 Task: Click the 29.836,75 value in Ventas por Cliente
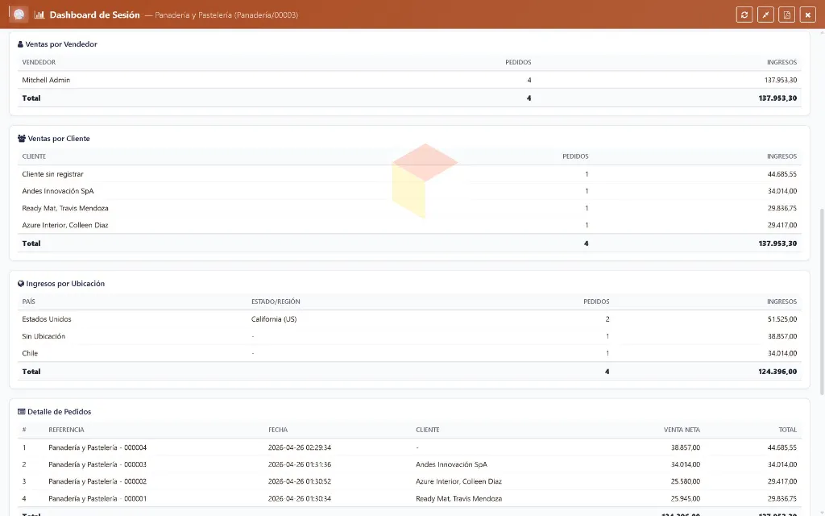[781, 208]
